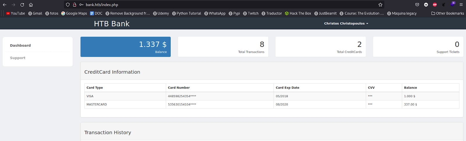Click card number 448598254354****
Screen dimensions: 466x141
click(182, 96)
